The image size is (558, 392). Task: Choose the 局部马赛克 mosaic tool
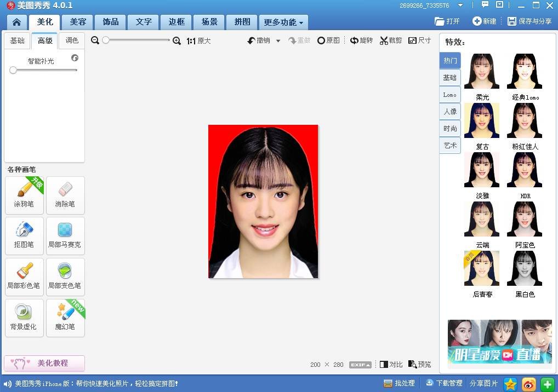tap(65, 235)
